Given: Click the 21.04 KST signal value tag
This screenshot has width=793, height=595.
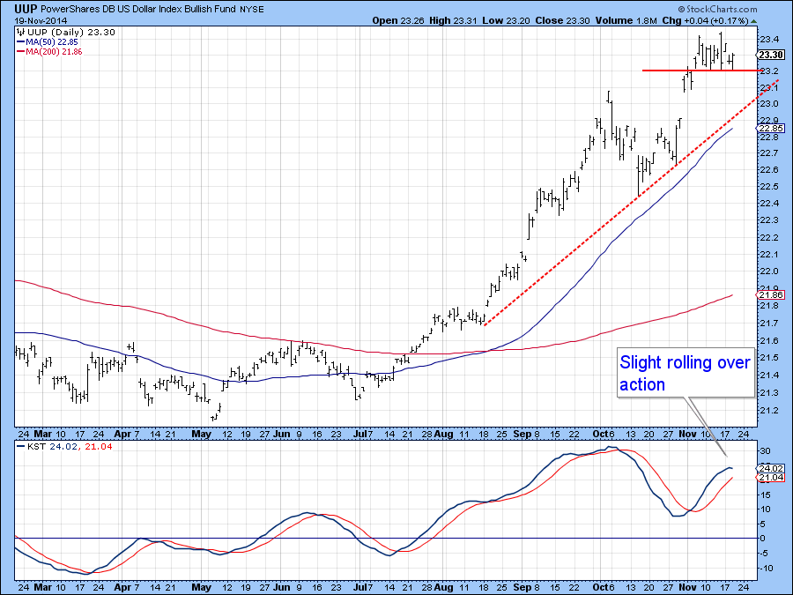Looking at the screenshot, I should 771,477.
